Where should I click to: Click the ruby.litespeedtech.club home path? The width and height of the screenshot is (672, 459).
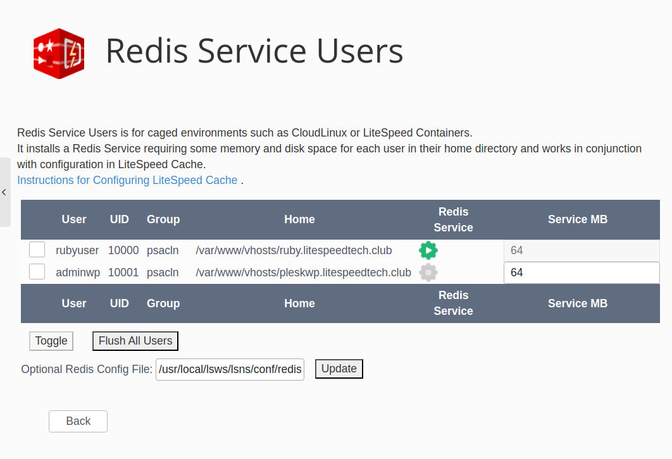point(294,250)
